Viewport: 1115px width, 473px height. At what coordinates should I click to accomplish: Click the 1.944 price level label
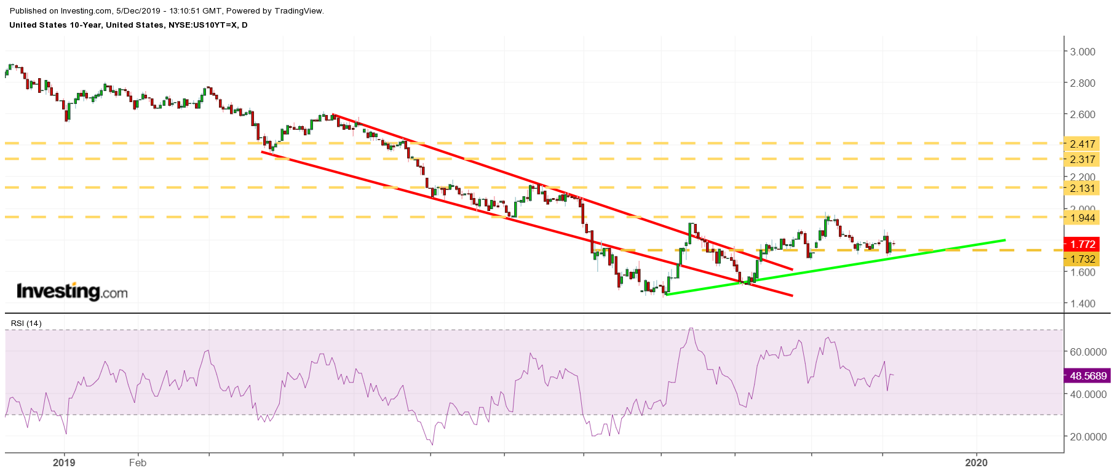click(x=1082, y=218)
